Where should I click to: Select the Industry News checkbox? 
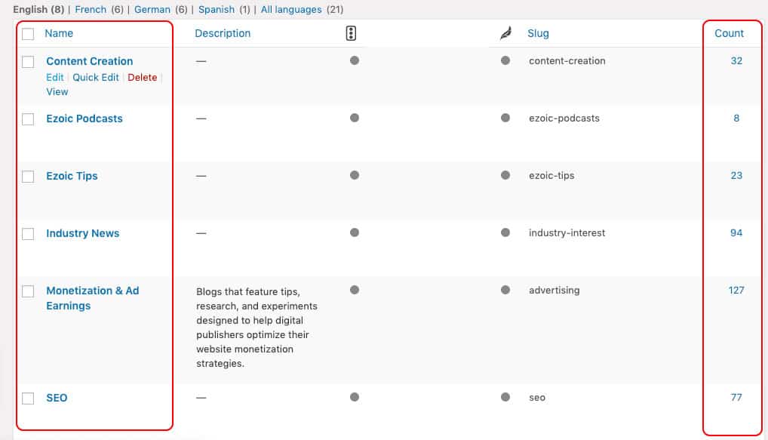[x=28, y=234]
